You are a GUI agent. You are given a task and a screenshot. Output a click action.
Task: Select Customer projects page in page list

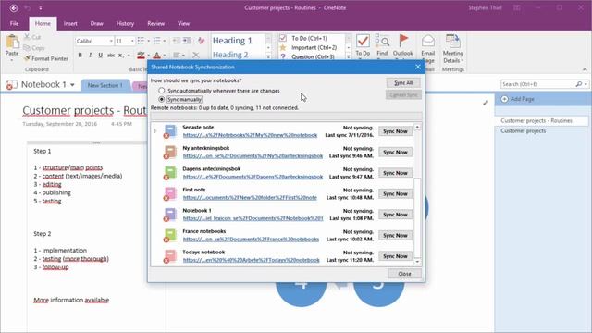(524, 131)
